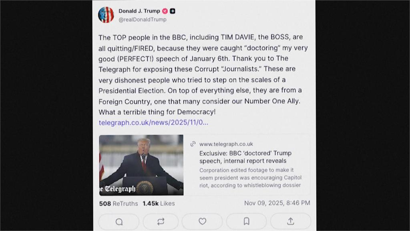Click the www.telegraph.co.uk domain label
The width and height of the screenshot is (410, 231).
tap(226, 144)
